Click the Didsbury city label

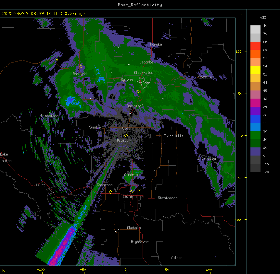tap(124, 140)
